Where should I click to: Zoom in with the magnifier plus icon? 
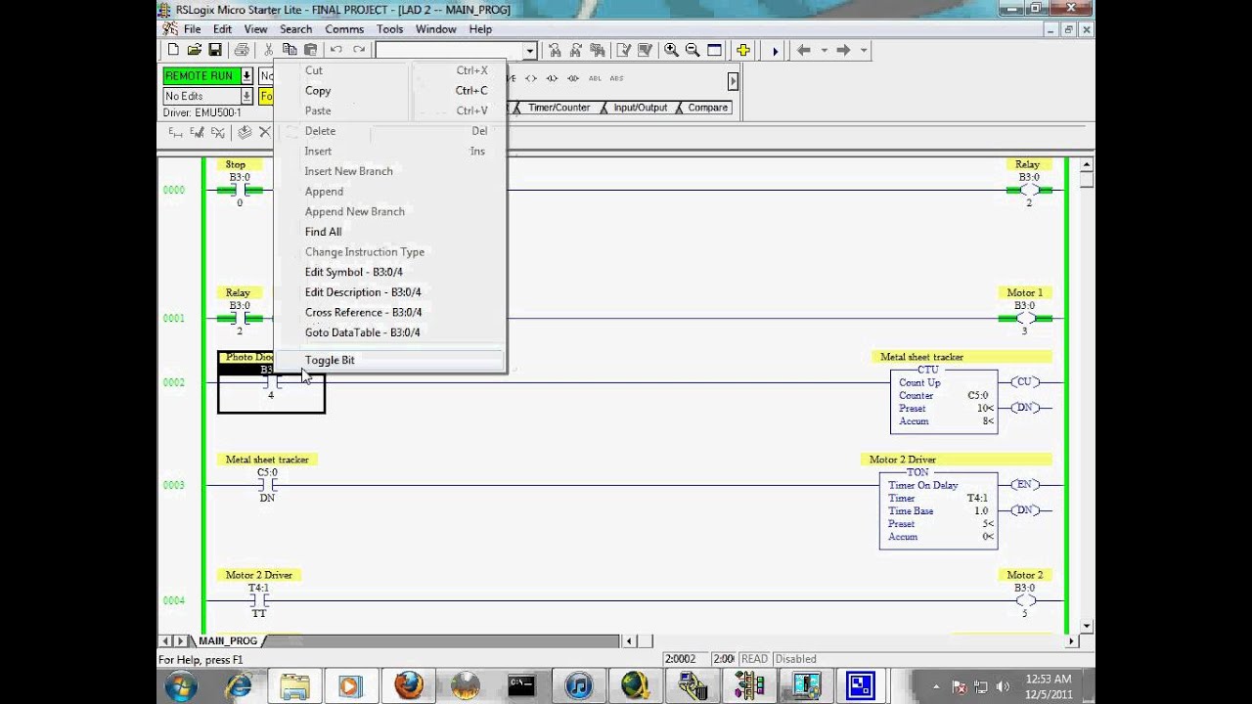[x=671, y=50]
